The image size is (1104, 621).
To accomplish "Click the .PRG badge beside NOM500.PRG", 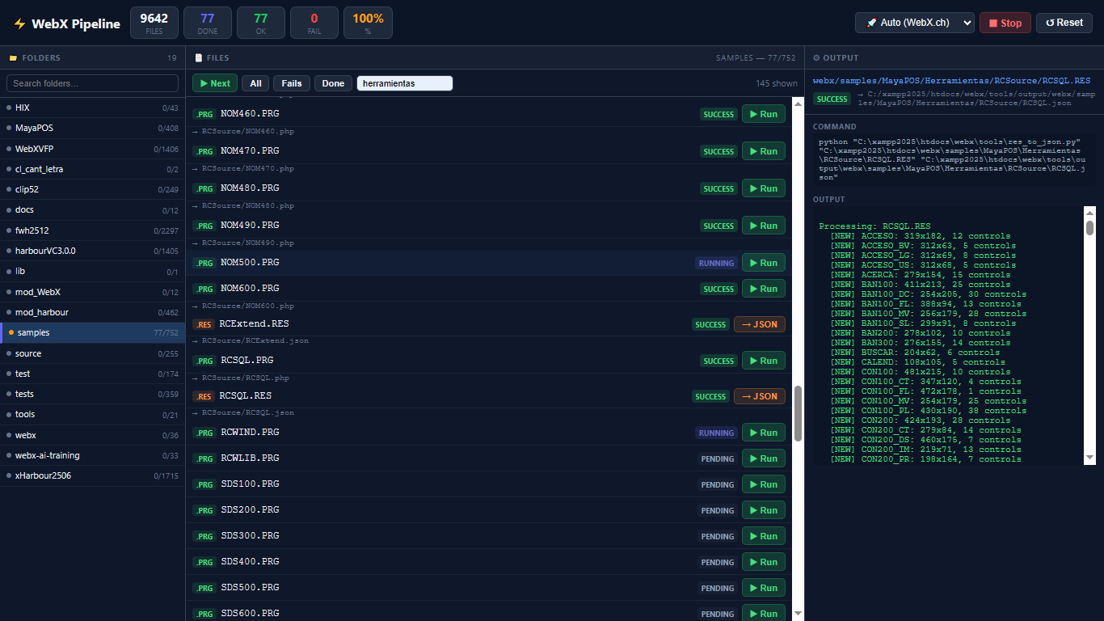I will click(204, 263).
